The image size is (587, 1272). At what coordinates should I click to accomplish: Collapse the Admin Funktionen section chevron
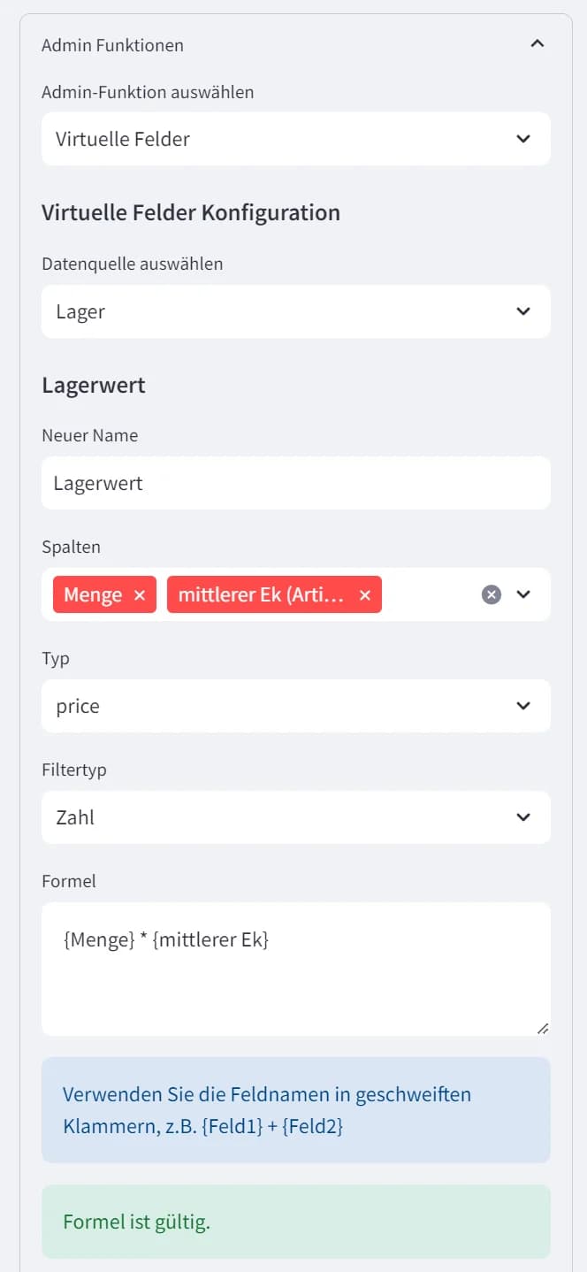tap(537, 43)
